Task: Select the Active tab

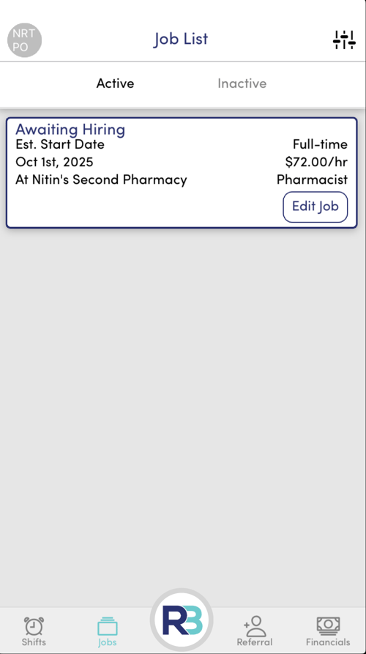Action: (115, 83)
